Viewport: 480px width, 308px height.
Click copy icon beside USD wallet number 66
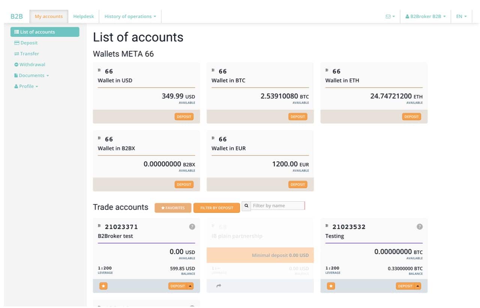pyautogui.click(x=99, y=70)
